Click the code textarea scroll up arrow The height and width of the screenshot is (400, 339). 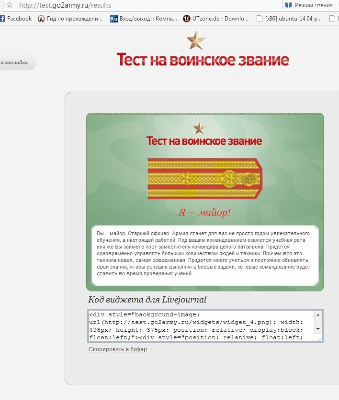pyautogui.click(x=318, y=315)
